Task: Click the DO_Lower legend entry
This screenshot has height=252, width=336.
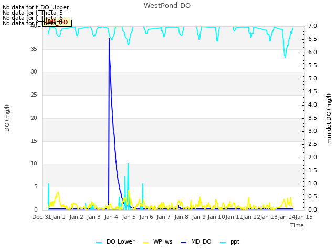Action: [115, 242]
